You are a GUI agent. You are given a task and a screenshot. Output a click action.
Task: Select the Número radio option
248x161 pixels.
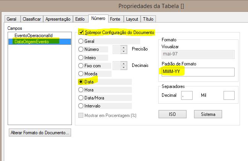[81, 49]
